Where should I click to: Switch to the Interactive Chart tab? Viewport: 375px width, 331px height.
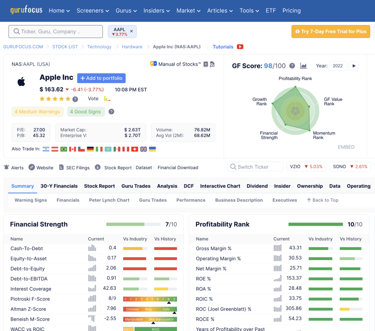[x=220, y=186]
